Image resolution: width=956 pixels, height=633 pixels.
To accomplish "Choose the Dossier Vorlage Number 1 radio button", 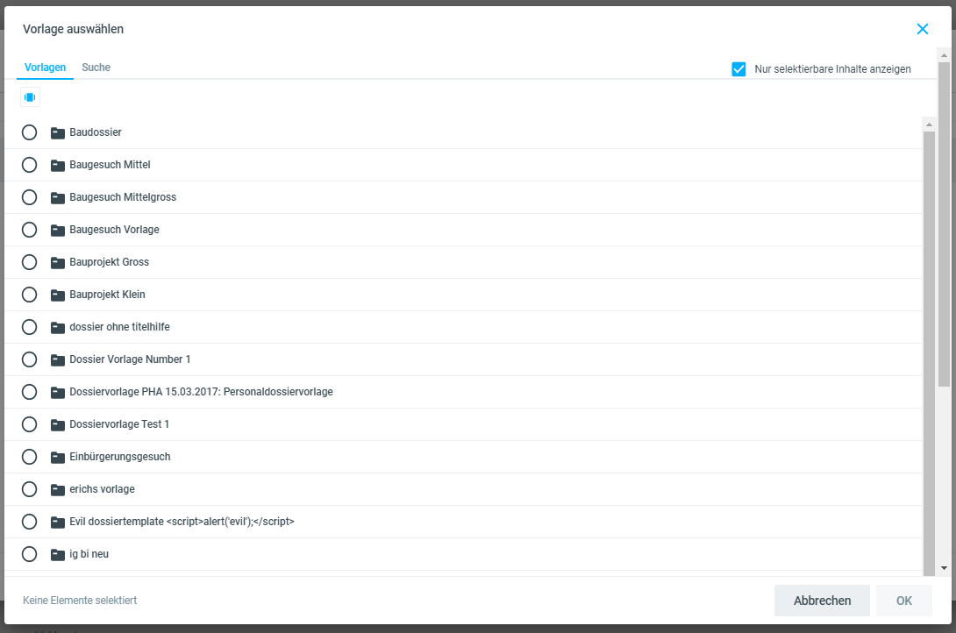I will click(x=29, y=359).
